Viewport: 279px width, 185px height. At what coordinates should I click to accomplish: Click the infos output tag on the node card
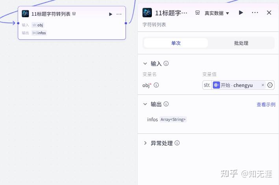pyautogui.click(x=39, y=33)
